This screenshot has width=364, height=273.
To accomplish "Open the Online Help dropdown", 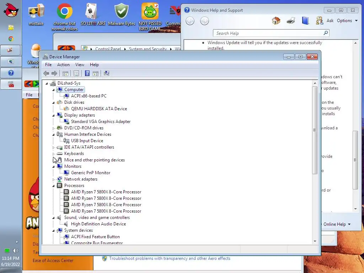I will pyautogui.click(x=337, y=224).
